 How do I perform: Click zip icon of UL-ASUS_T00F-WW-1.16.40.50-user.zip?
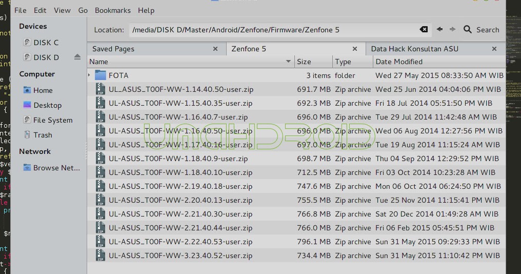tap(101, 131)
